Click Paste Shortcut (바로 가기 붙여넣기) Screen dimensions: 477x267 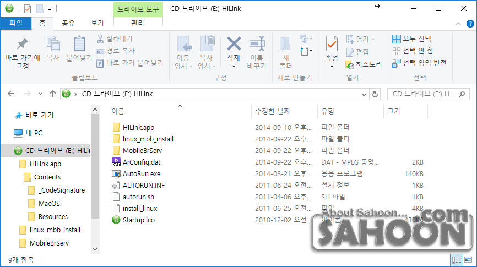pos(130,63)
